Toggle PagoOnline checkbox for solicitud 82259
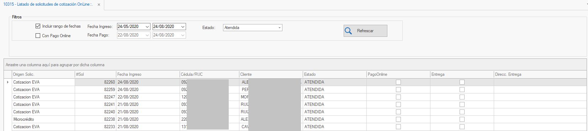 (x=398, y=90)
